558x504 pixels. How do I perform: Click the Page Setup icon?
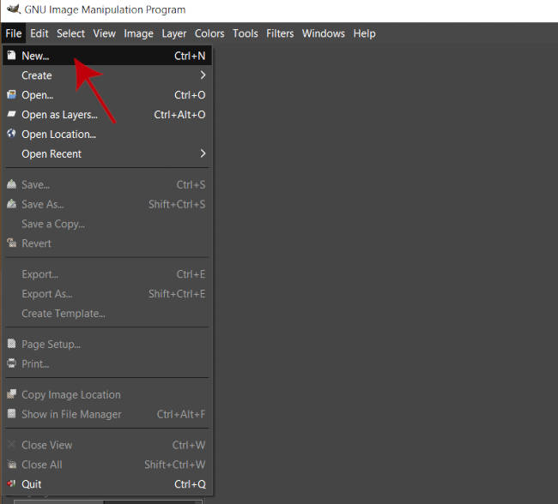pyautogui.click(x=11, y=344)
